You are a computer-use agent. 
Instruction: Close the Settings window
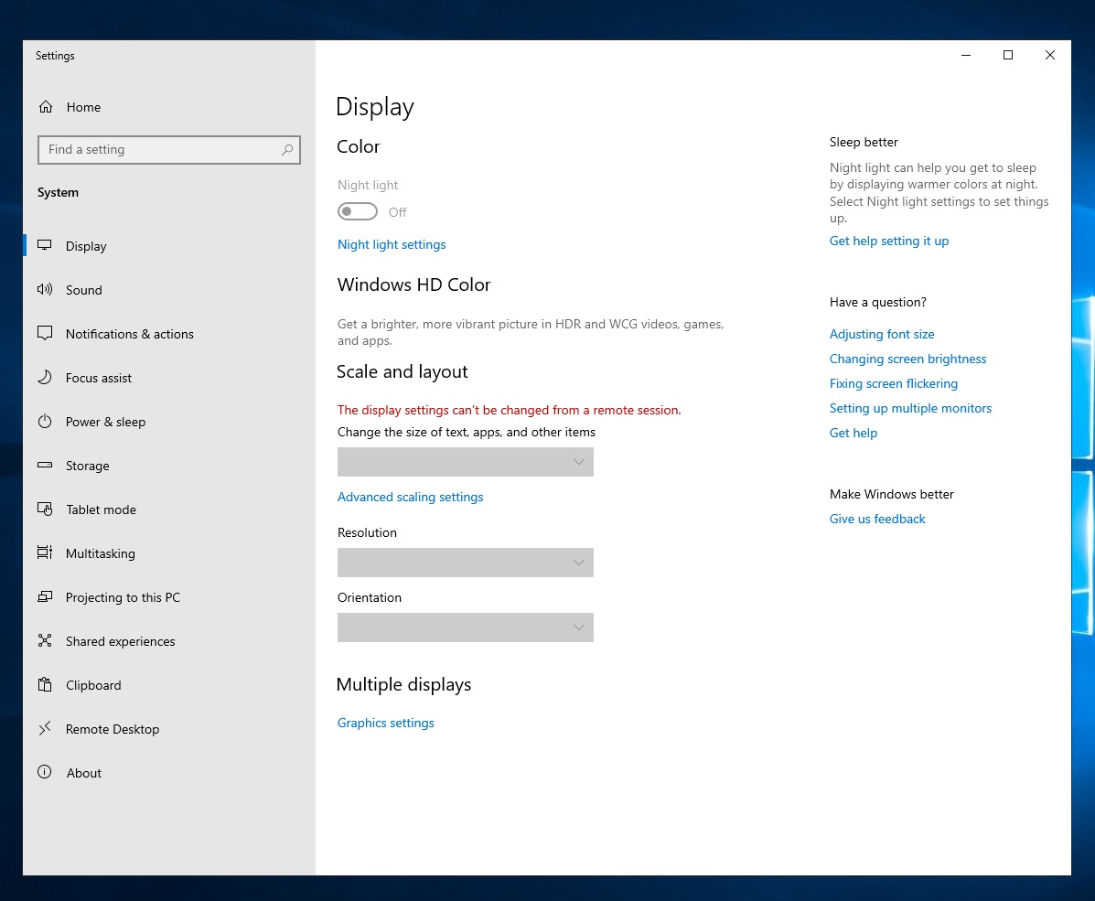coord(1049,55)
